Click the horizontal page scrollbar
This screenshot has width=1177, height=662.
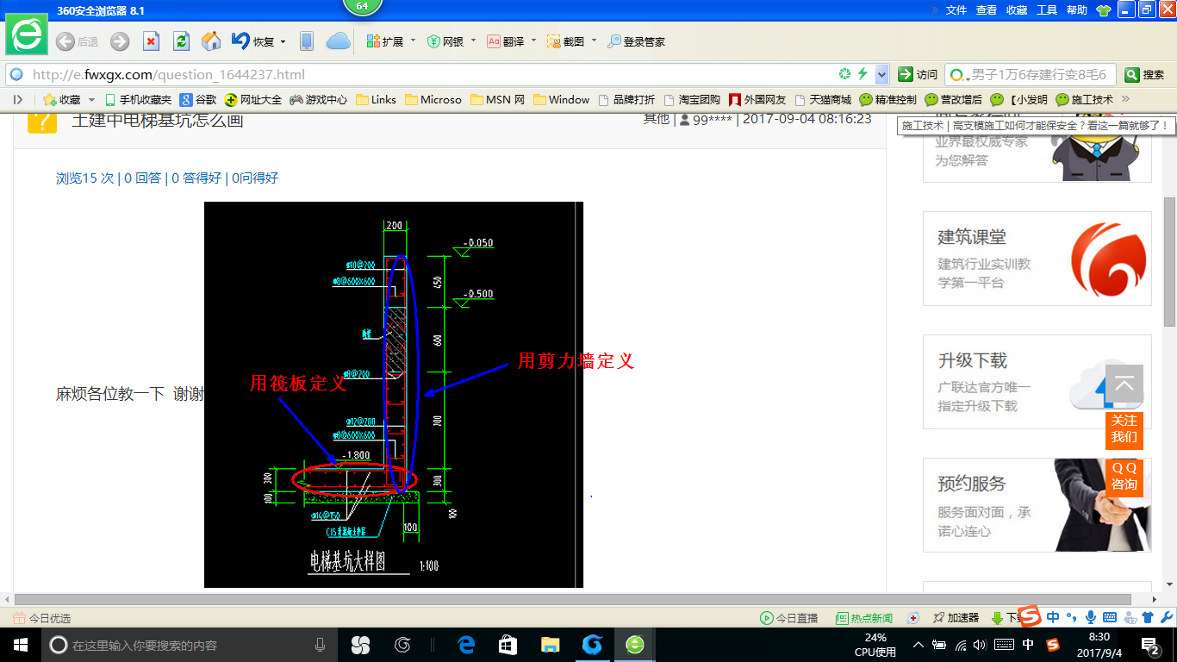pos(572,599)
